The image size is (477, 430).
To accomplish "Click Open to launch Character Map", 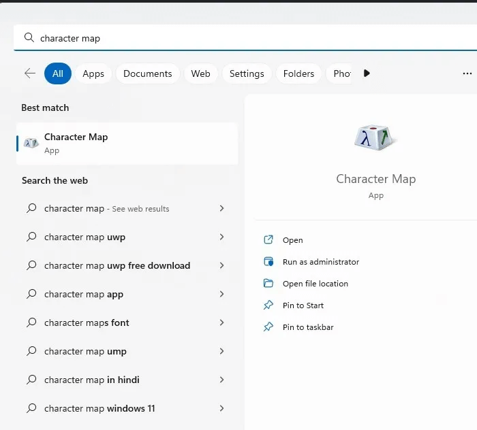I will (x=292, y=240).
